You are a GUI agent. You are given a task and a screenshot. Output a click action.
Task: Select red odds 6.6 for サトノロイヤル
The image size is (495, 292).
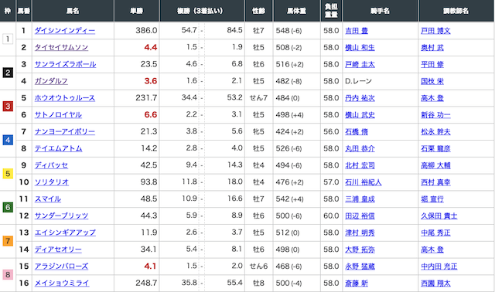pos(151,115)
